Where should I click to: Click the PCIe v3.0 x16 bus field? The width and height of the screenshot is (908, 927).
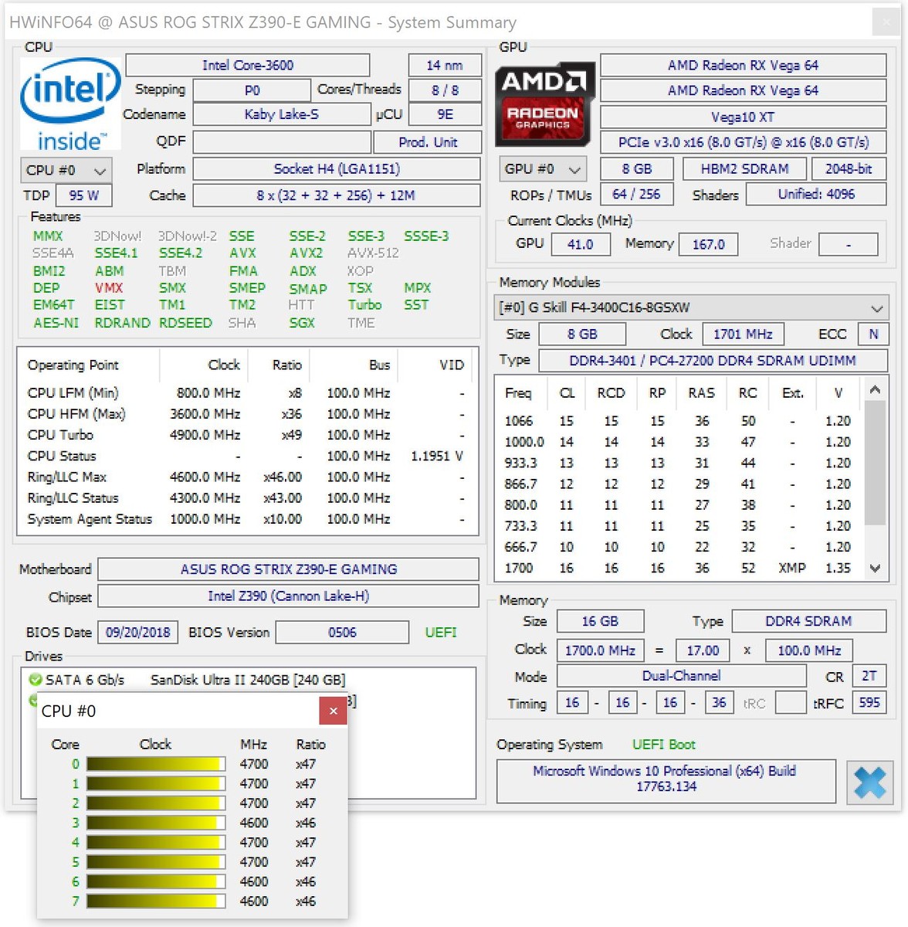click(743, 142)
